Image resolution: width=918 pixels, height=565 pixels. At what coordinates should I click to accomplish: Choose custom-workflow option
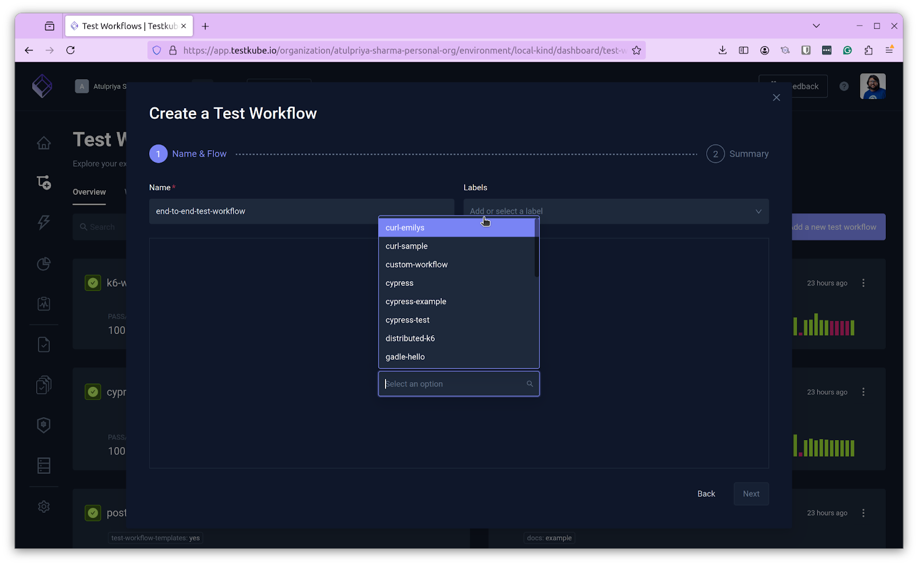coord(457,265)
